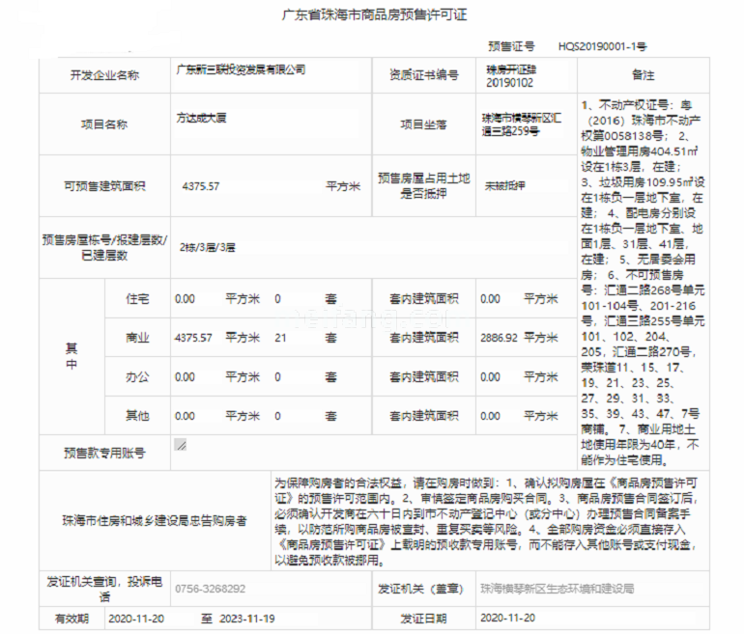Click the validity end date 2023-11-19
This screenshot has height=634, width=744.
tap(249, 617)
